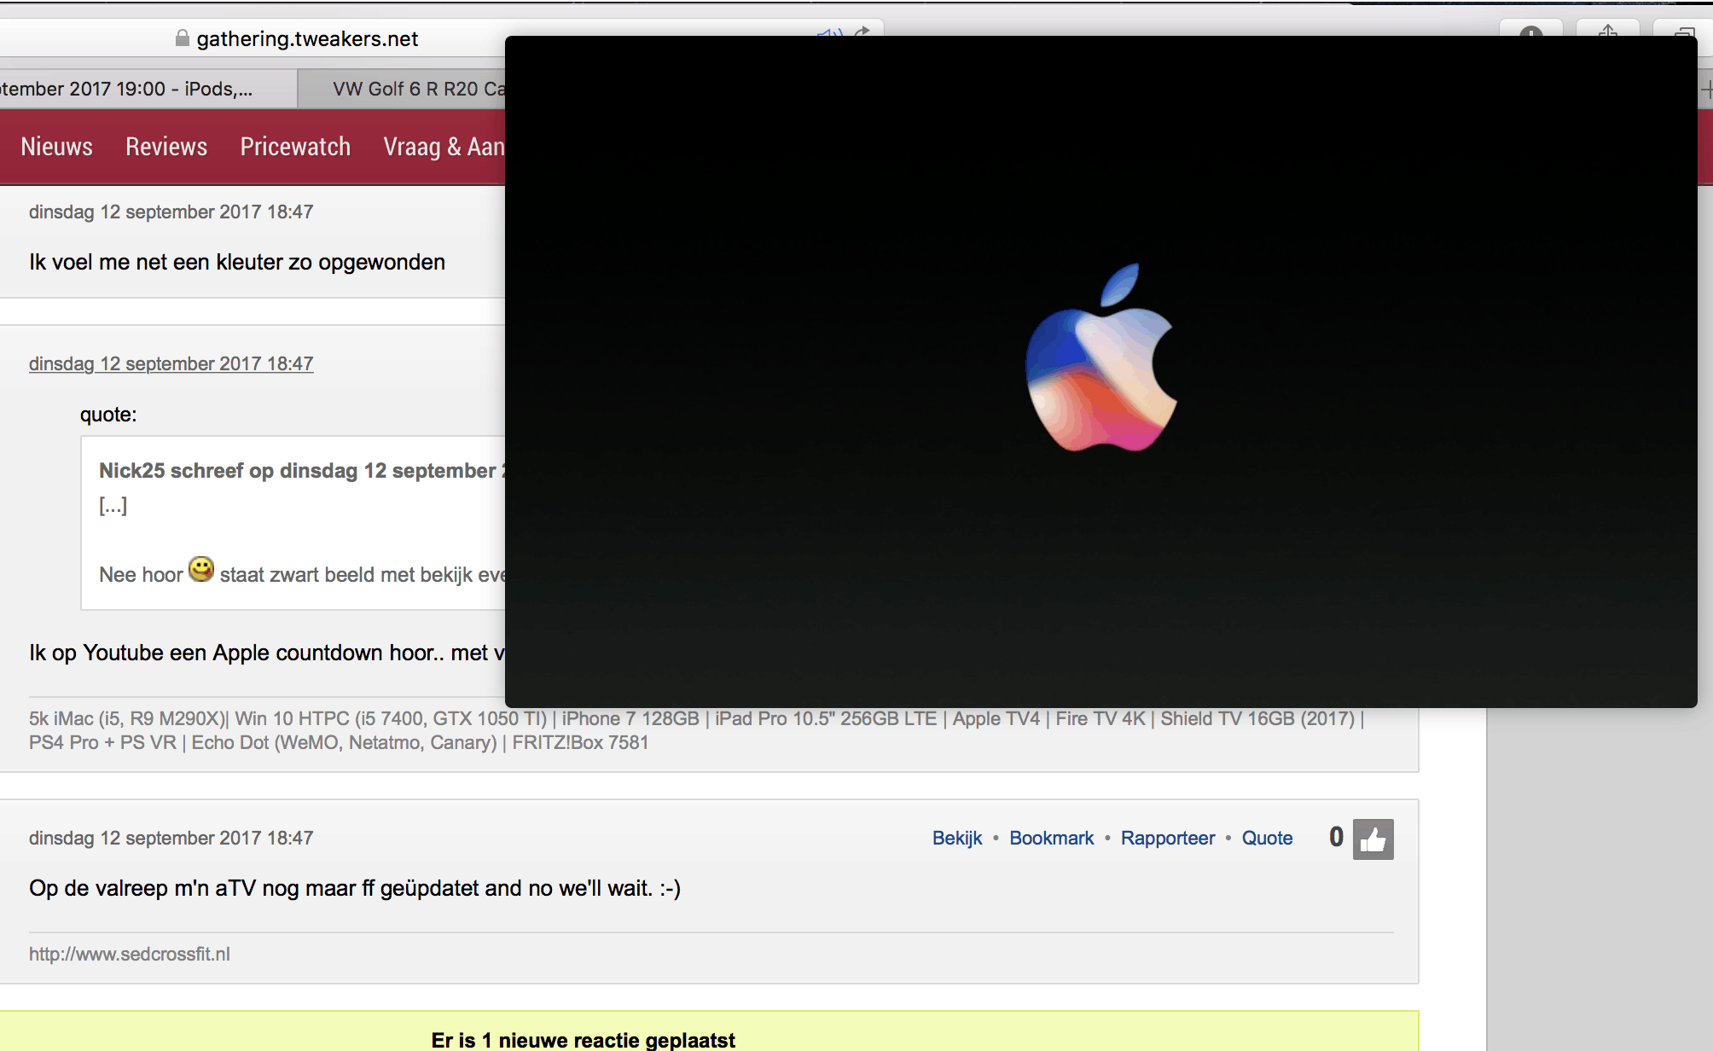Switch to the iPods september 2017 tab
1713x1051 pixels.
pyautogui.click(x=128, y=89)
